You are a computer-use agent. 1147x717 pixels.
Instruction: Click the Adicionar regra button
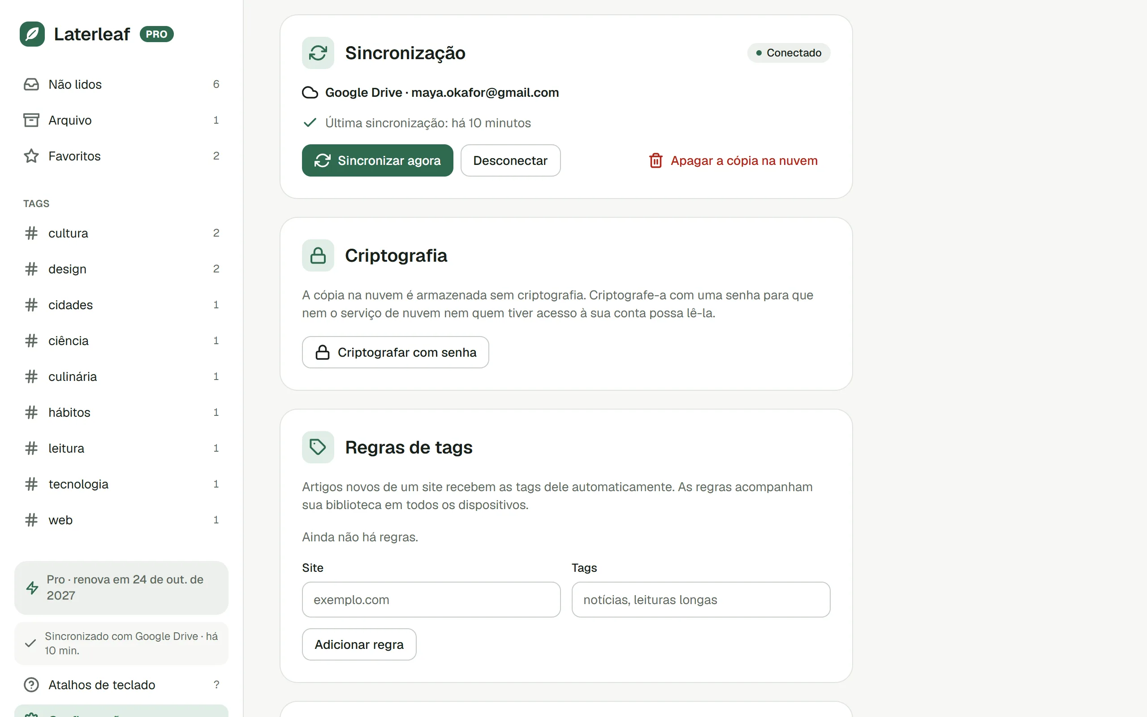point(359,644)
